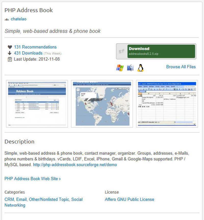Screen dimensions: 204x220
Task: Click the Mac OS platform icon
Action: [130, 67]
